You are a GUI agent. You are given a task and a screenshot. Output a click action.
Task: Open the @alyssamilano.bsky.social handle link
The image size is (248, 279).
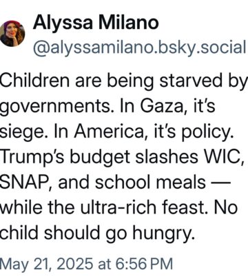pyautogui.click(x=140, y=48)
